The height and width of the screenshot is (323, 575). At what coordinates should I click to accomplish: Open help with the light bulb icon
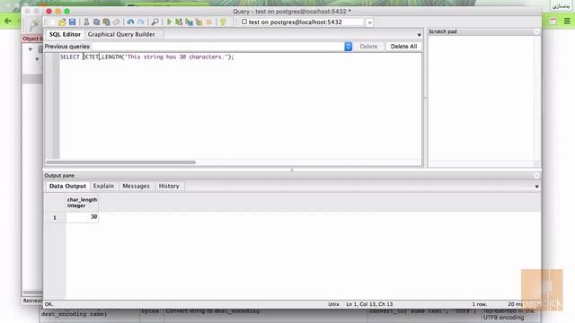[x=223, y=22]
